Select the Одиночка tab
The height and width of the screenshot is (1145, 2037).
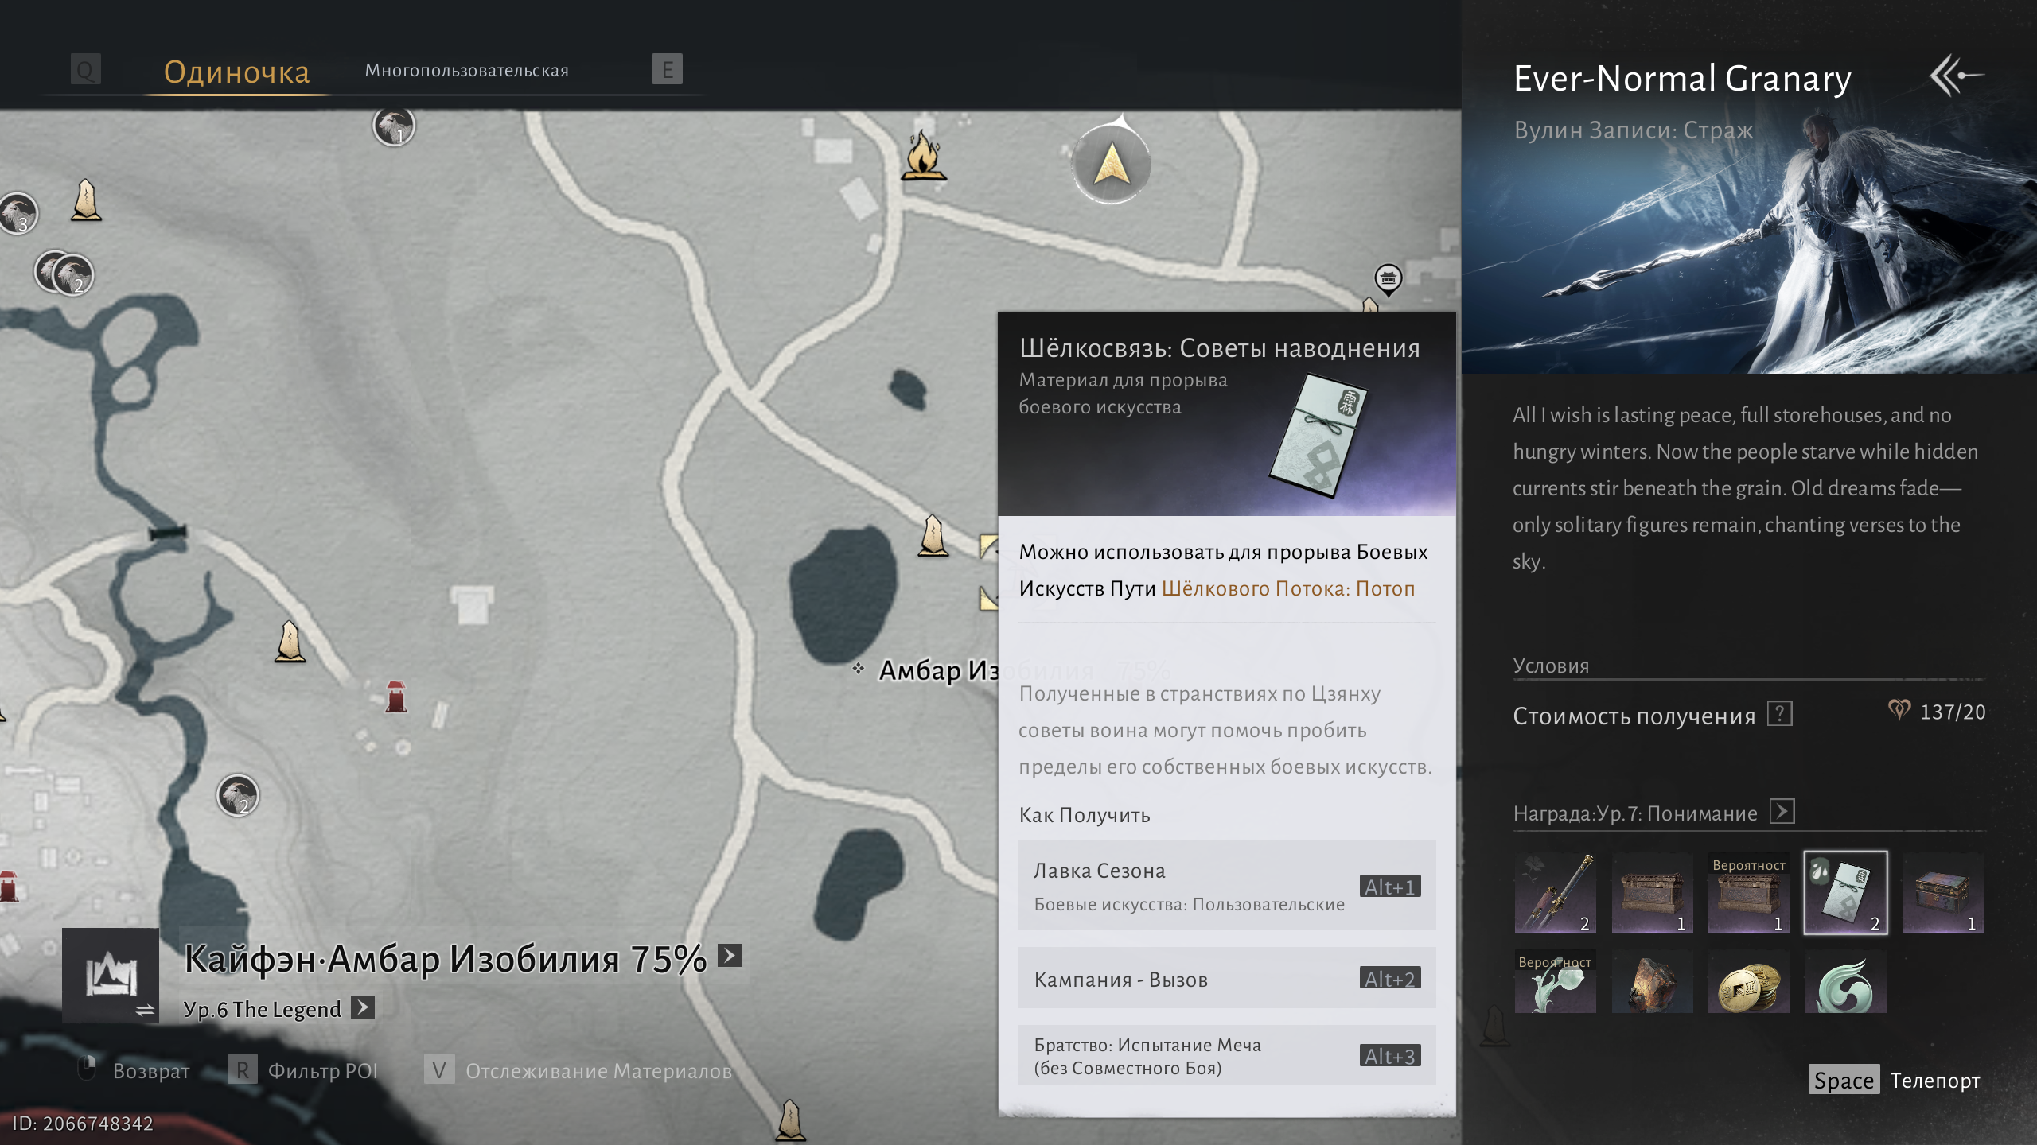tap(236, 72)
